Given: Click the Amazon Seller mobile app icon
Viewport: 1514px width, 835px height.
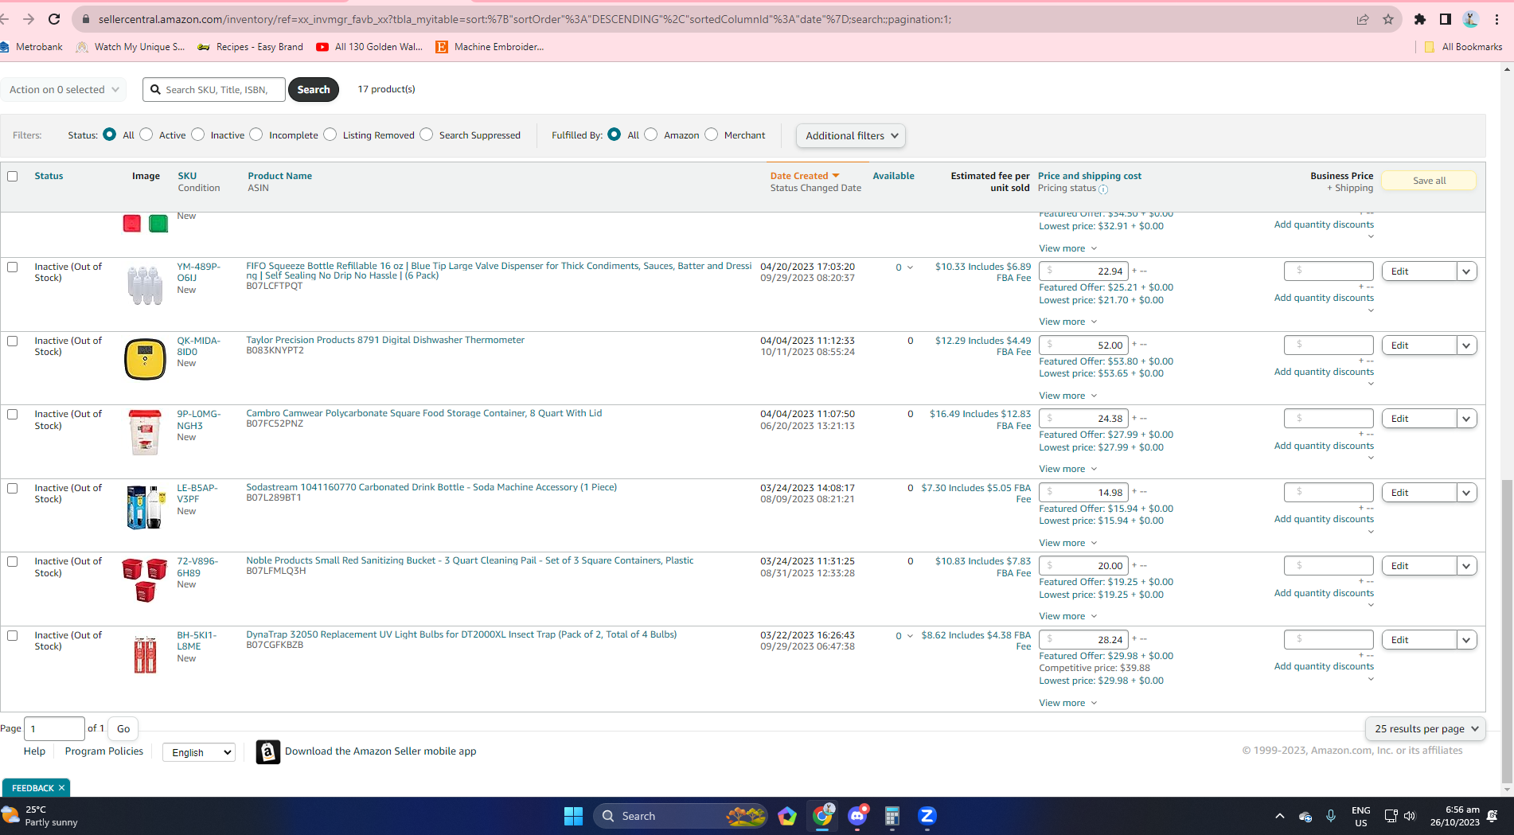Looking at the screenshot, I should [x=268, y=751].
